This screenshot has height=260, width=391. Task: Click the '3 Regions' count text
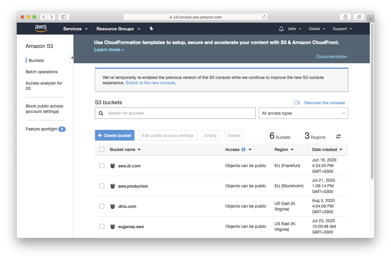[x=315, y=136]
